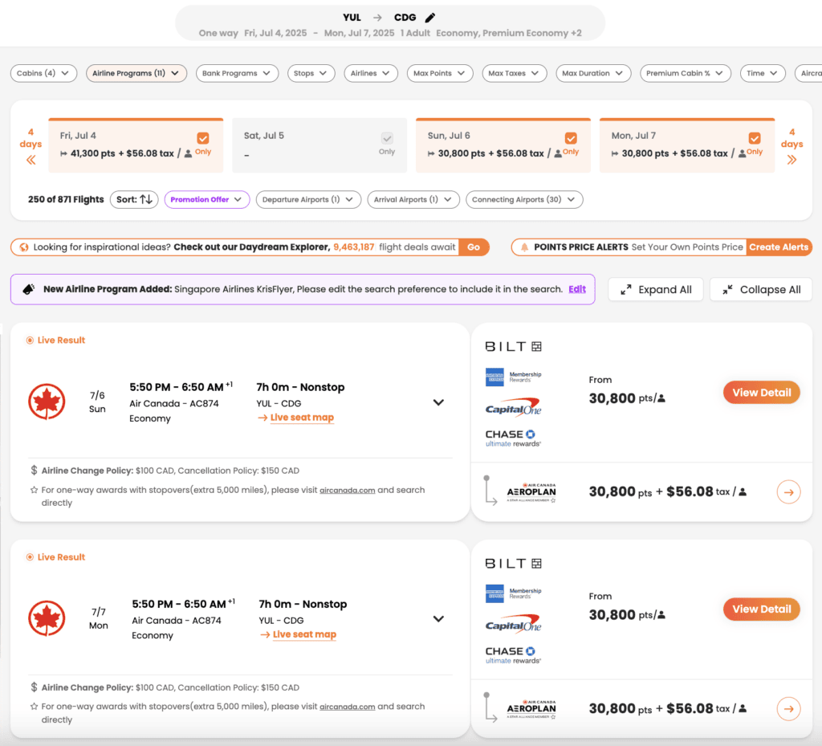
Task: Go to next 4 days arrows
Action: coord(791,159)
